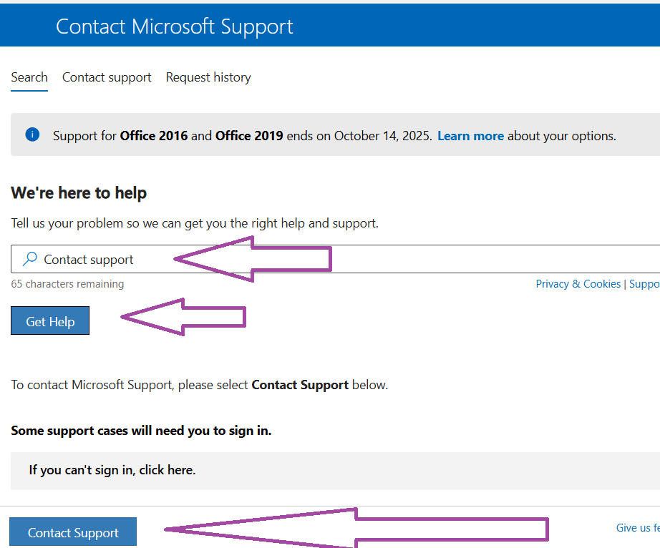The width and height of the screenshot is (660, 548).
Task: Click 'If you can't sign in, click here'
Action: [x=112, y=470]
